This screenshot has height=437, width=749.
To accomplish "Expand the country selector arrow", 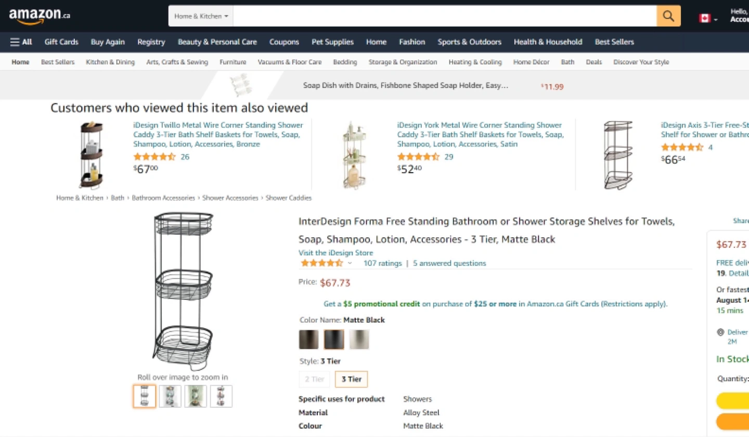I will tap(716, 20).
